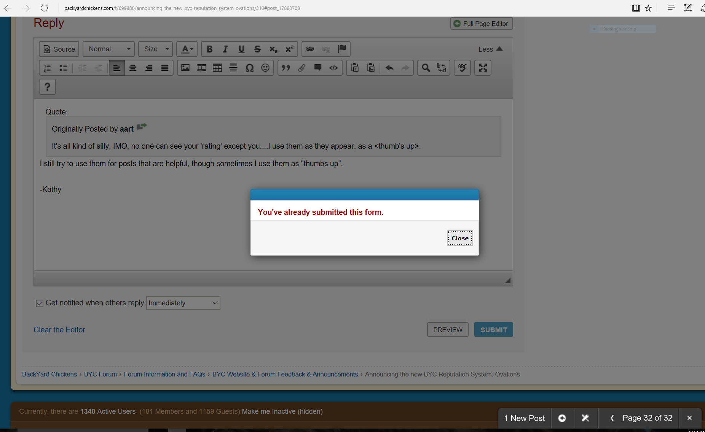
Task: Toggle underline formatting
Action: point(241,49)
